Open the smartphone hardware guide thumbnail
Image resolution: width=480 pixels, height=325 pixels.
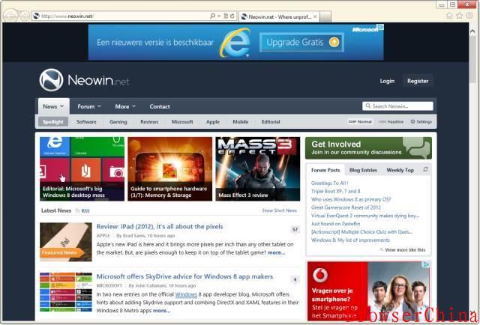coord(170,168)
